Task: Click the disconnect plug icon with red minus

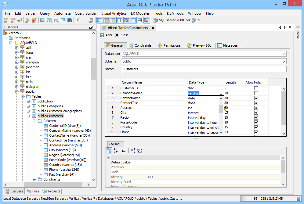Action: [34, 20]
